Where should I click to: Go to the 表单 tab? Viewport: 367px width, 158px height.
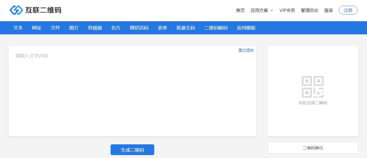pos(162,28)
